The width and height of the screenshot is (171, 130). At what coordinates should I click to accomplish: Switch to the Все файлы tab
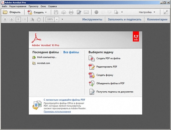tap(71, 52)
